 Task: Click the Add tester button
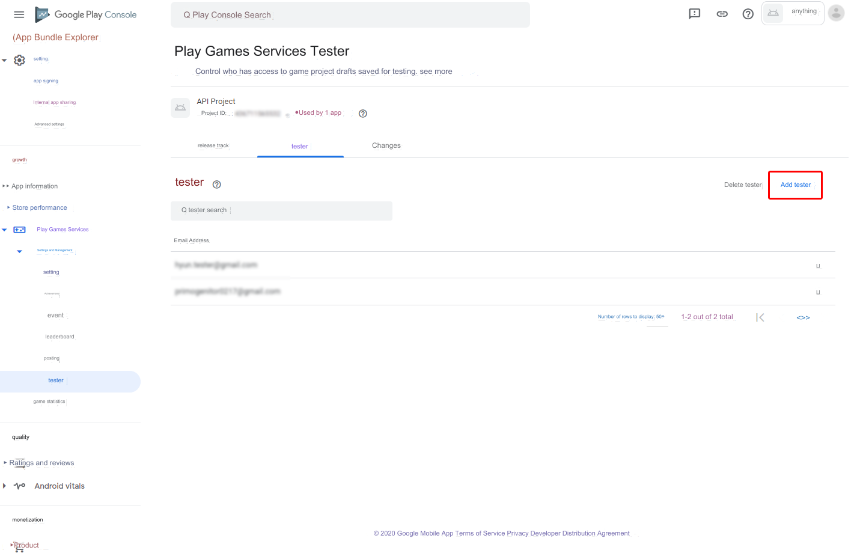795,185
